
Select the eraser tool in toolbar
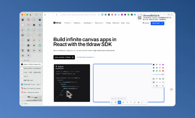pyautogui.click(x=123, y=102)
